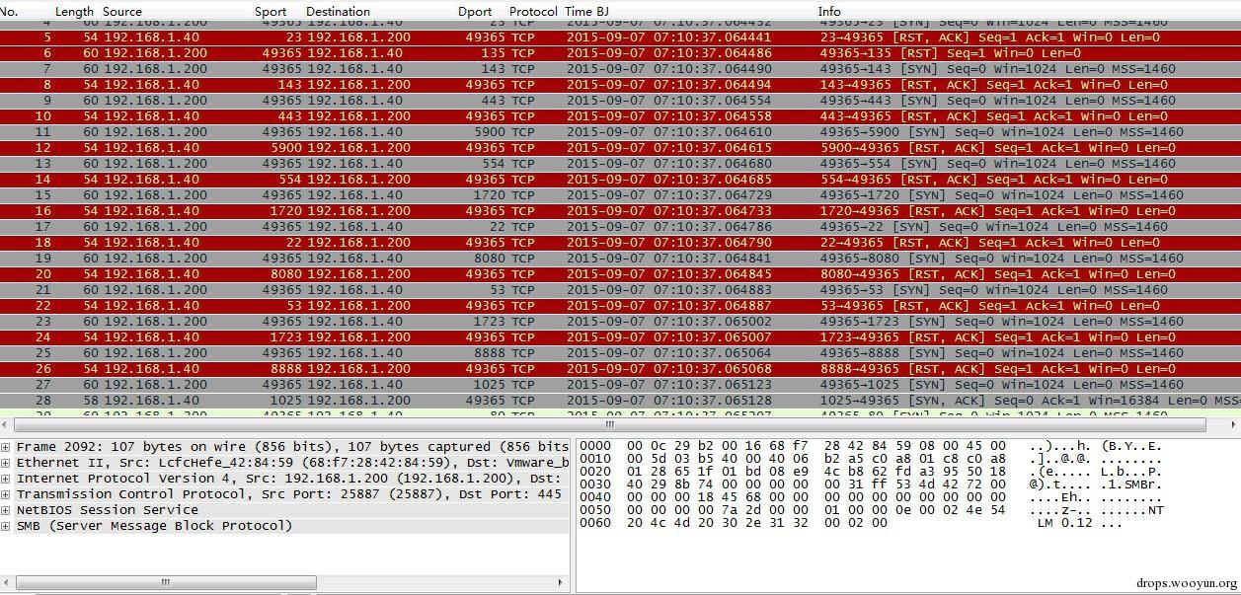Sort by the Time BJ column header

pyautogui.click(x=586, y=12)
